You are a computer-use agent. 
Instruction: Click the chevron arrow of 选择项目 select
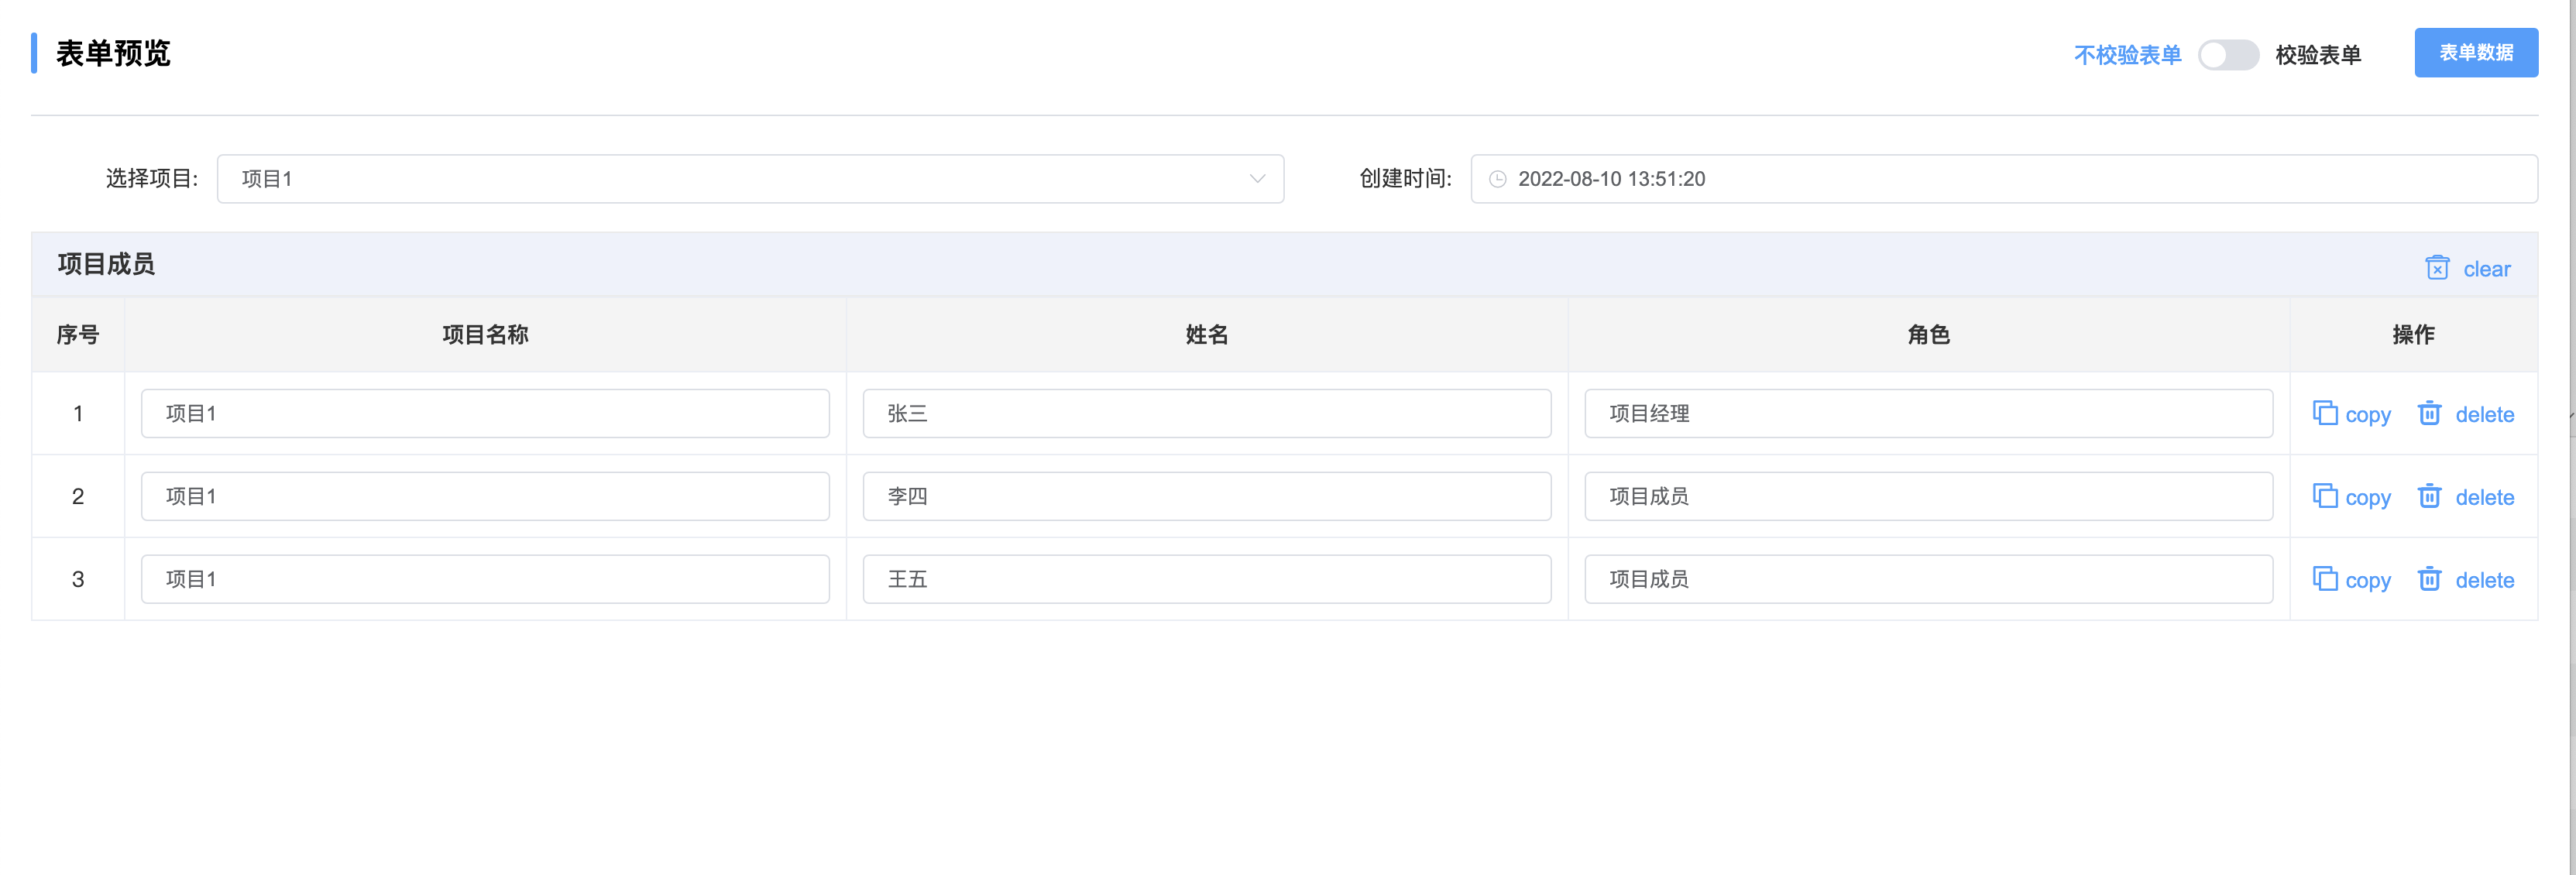1257,179
